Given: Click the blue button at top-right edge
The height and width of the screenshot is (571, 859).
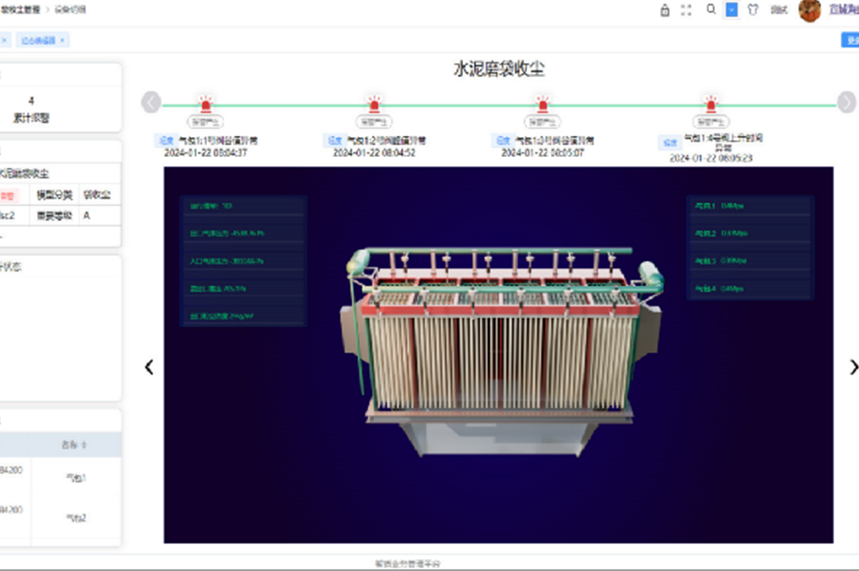Looking at the screenshot, I should (850, 41).
